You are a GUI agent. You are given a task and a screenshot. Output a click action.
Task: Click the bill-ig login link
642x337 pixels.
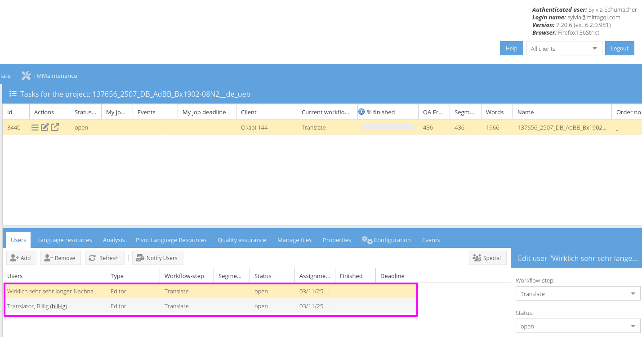point(58,306)
